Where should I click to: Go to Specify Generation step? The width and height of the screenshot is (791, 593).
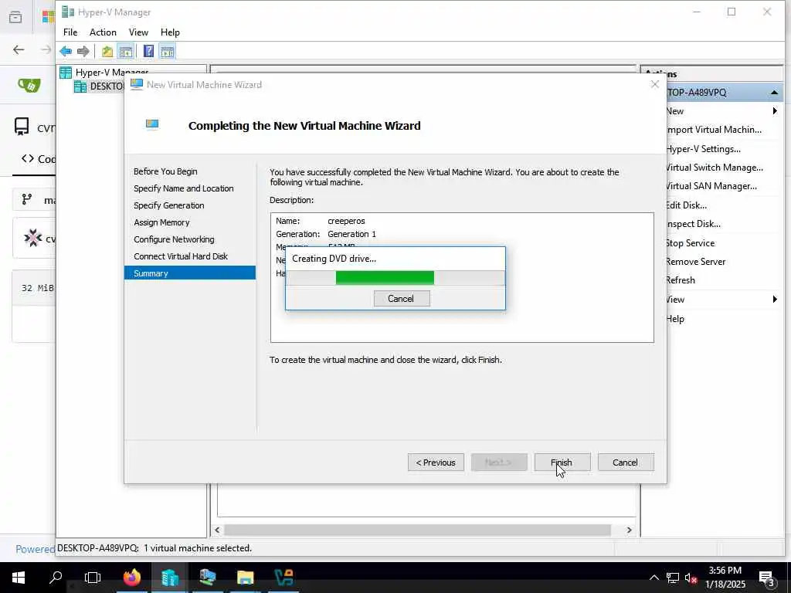169,205
